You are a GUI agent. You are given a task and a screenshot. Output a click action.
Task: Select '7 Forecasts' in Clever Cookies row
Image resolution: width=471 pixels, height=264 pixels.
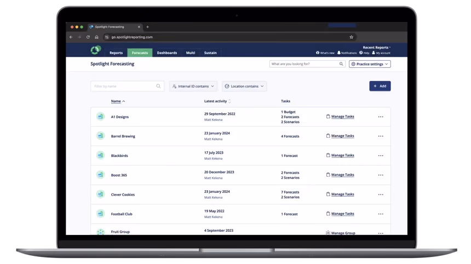290,192
